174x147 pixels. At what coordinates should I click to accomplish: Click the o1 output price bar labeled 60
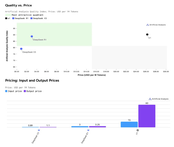[x=147, y=116]
